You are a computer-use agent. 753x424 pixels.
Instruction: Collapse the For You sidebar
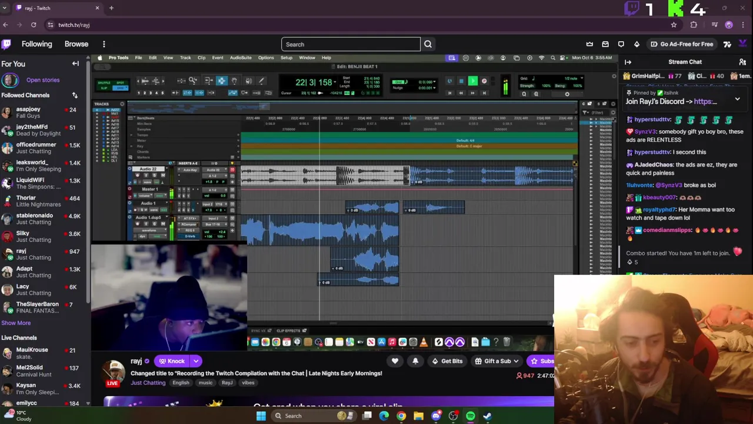coord(75,64)
